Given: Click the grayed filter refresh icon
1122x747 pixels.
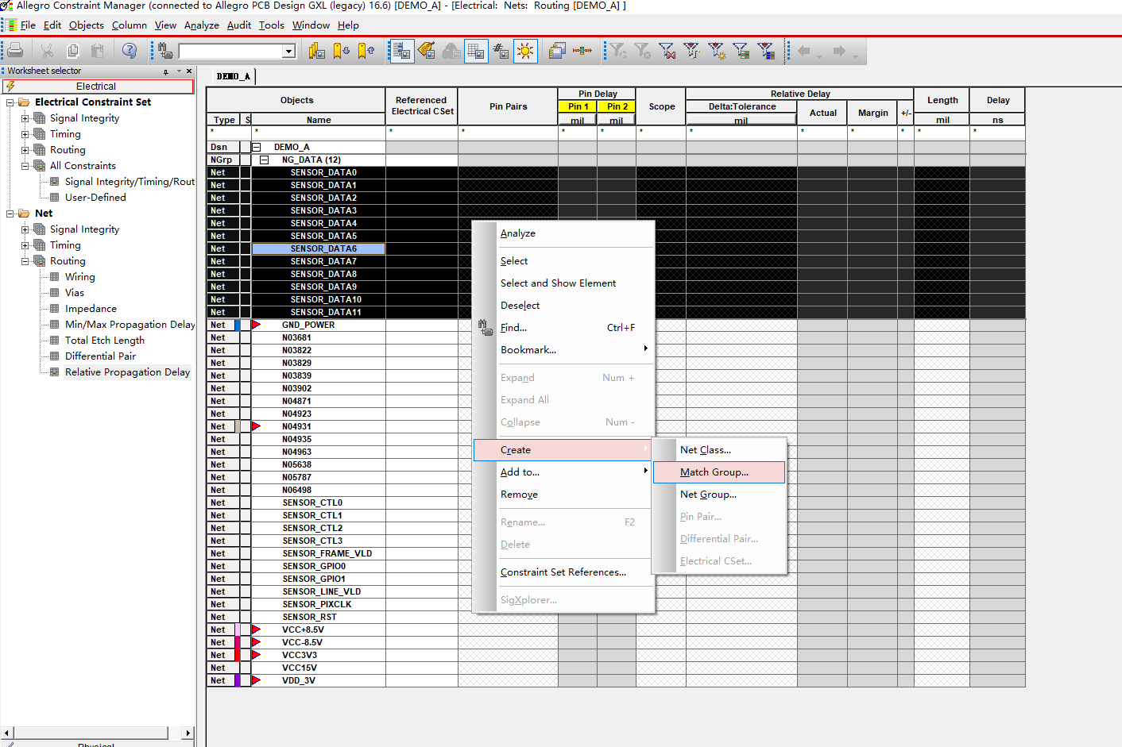Looking at the screenshot, I should 617,51.
